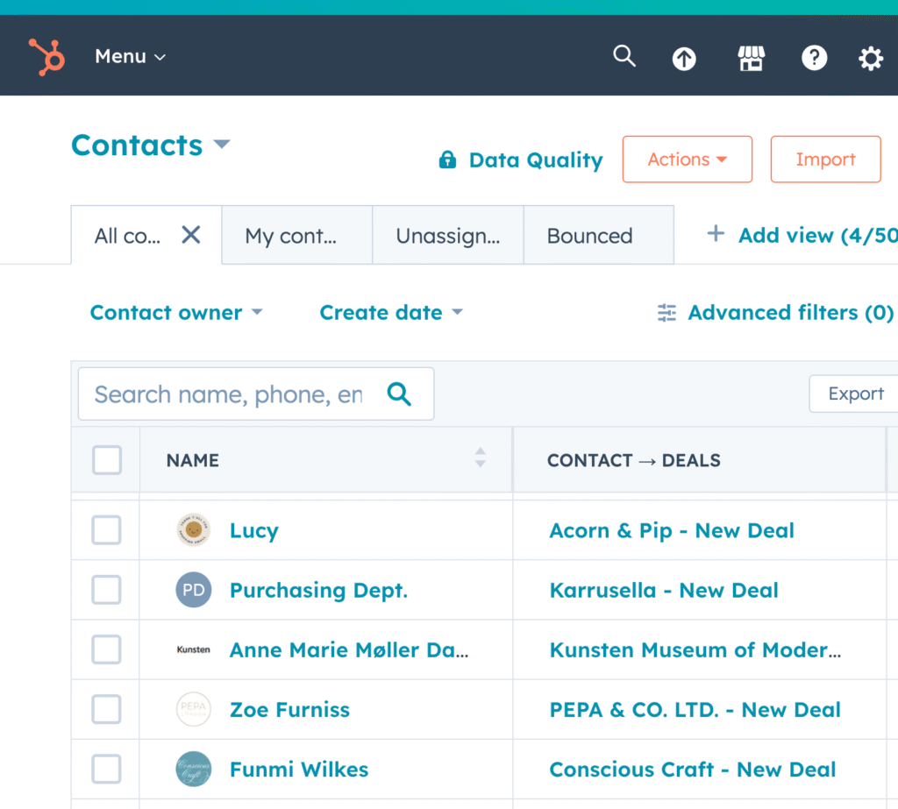Click the Advanced filters sliders icon
Viewport: 898px width, 809px height.
pyautogui.click(x=666, y=313)
